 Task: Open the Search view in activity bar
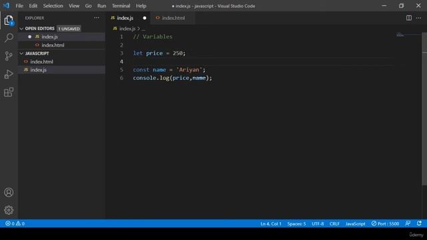[9, 38]
